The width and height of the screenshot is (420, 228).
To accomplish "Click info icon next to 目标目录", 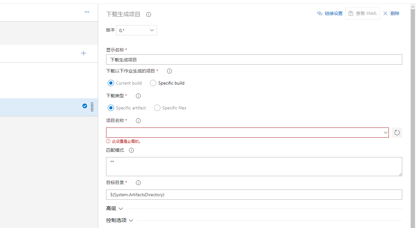I will pyautogui.click(x=138, y=183).
